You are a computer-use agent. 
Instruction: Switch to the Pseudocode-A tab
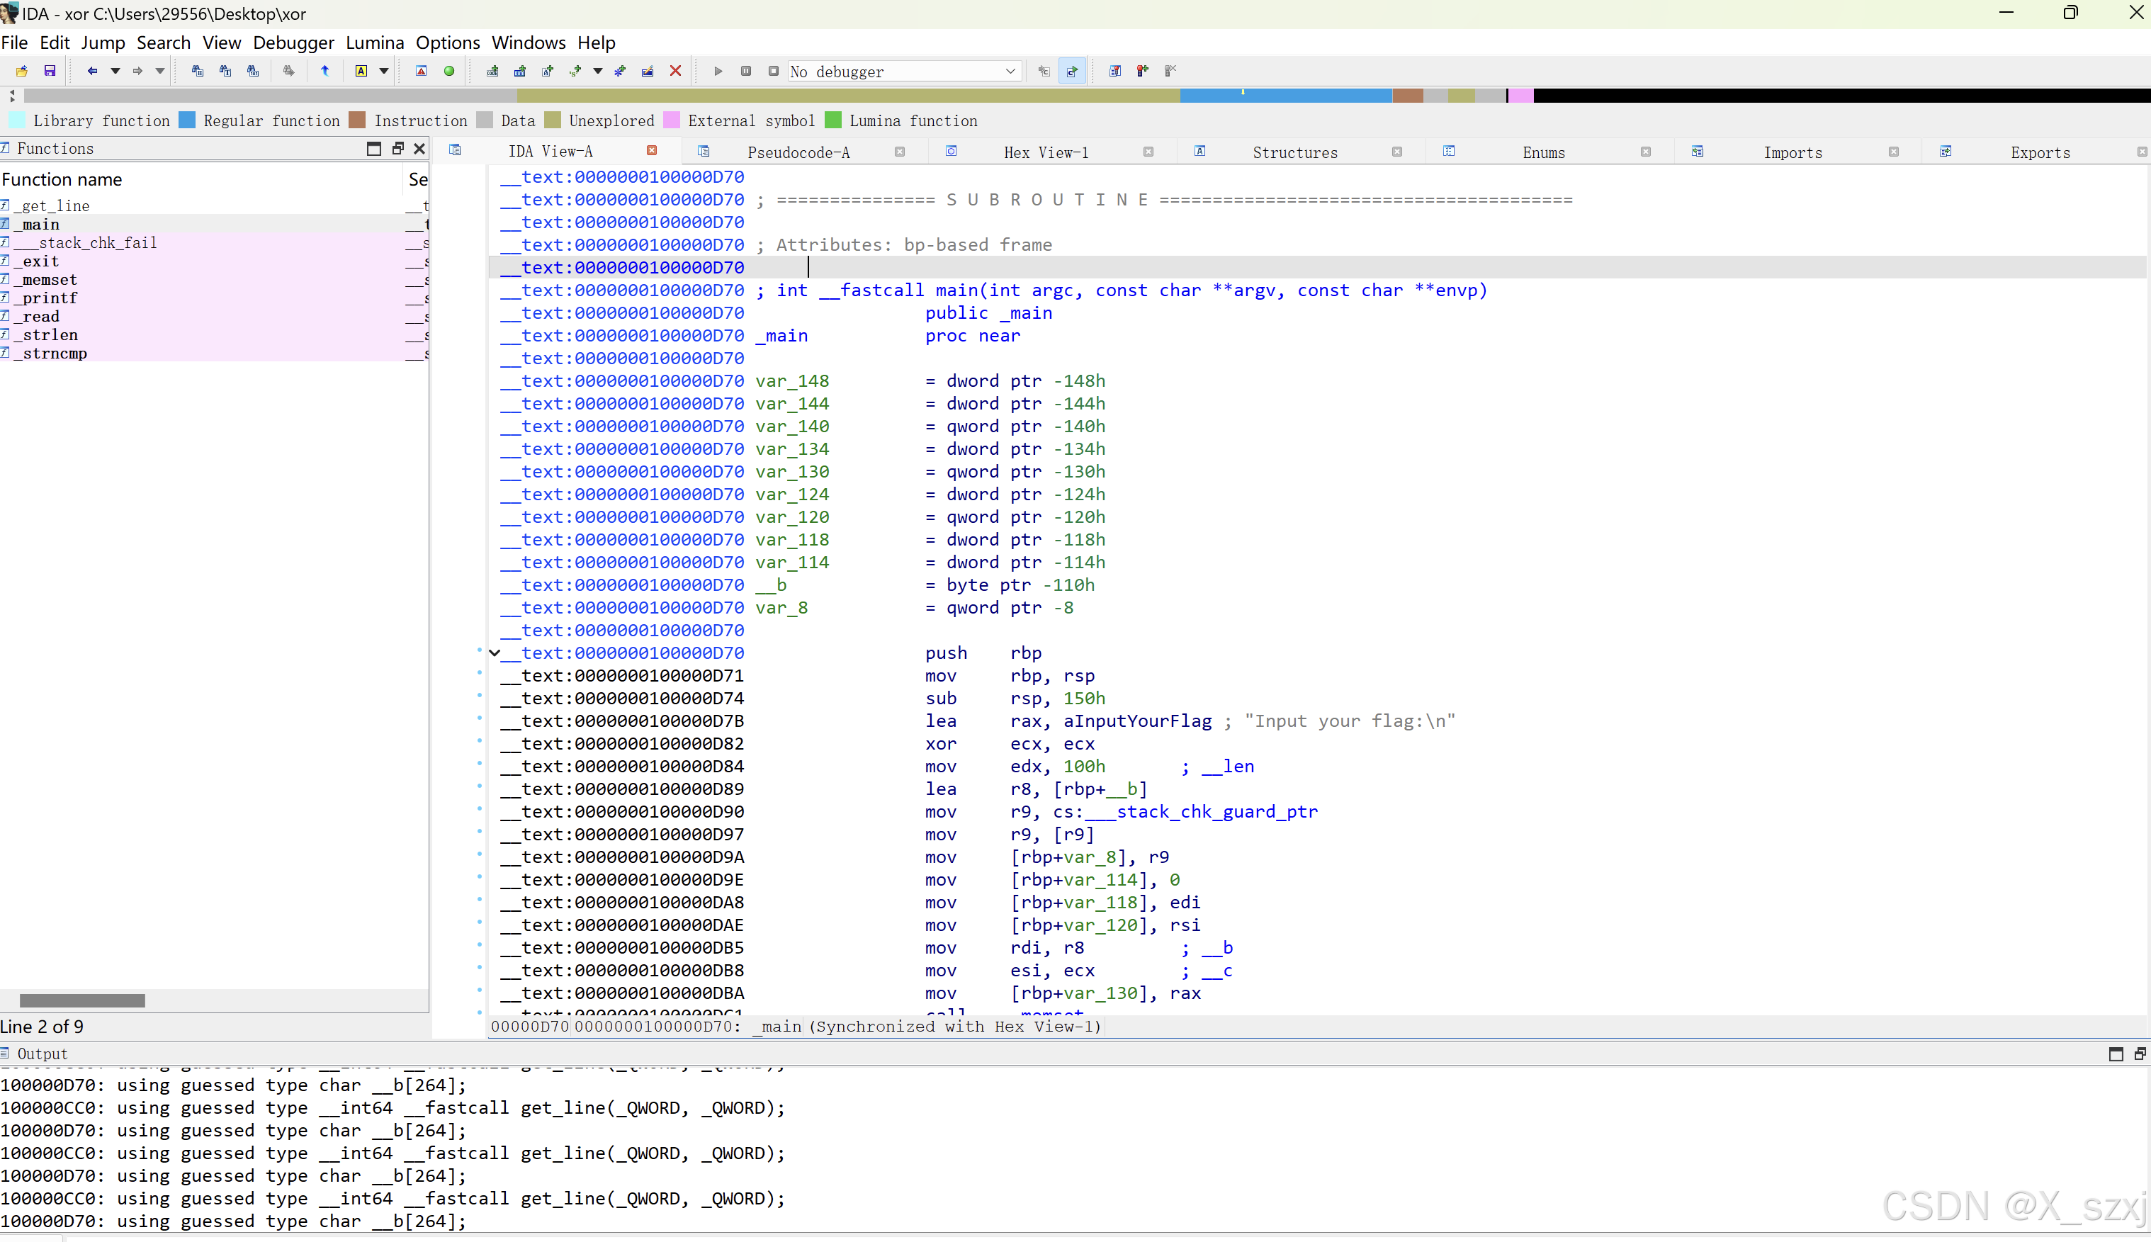[798, 151]
